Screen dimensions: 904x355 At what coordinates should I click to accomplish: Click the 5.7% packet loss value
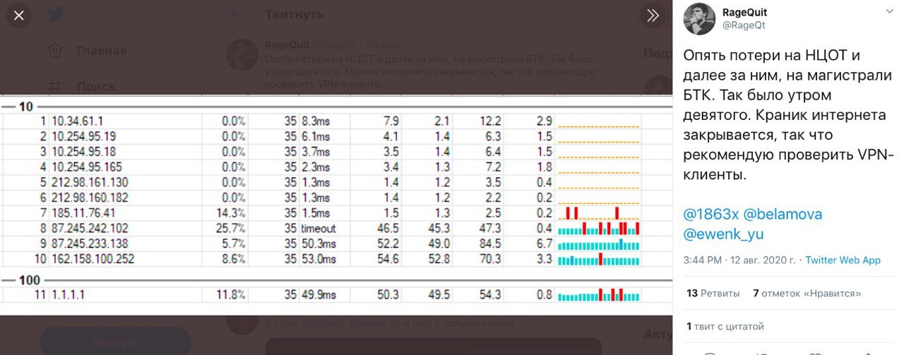coord(234,244)
